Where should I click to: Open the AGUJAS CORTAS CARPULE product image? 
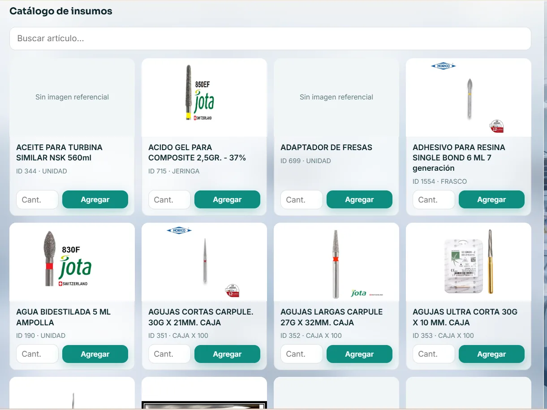click(x=204, y=262)
